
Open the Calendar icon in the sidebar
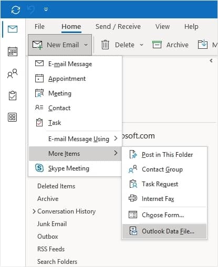click(13, 51)
